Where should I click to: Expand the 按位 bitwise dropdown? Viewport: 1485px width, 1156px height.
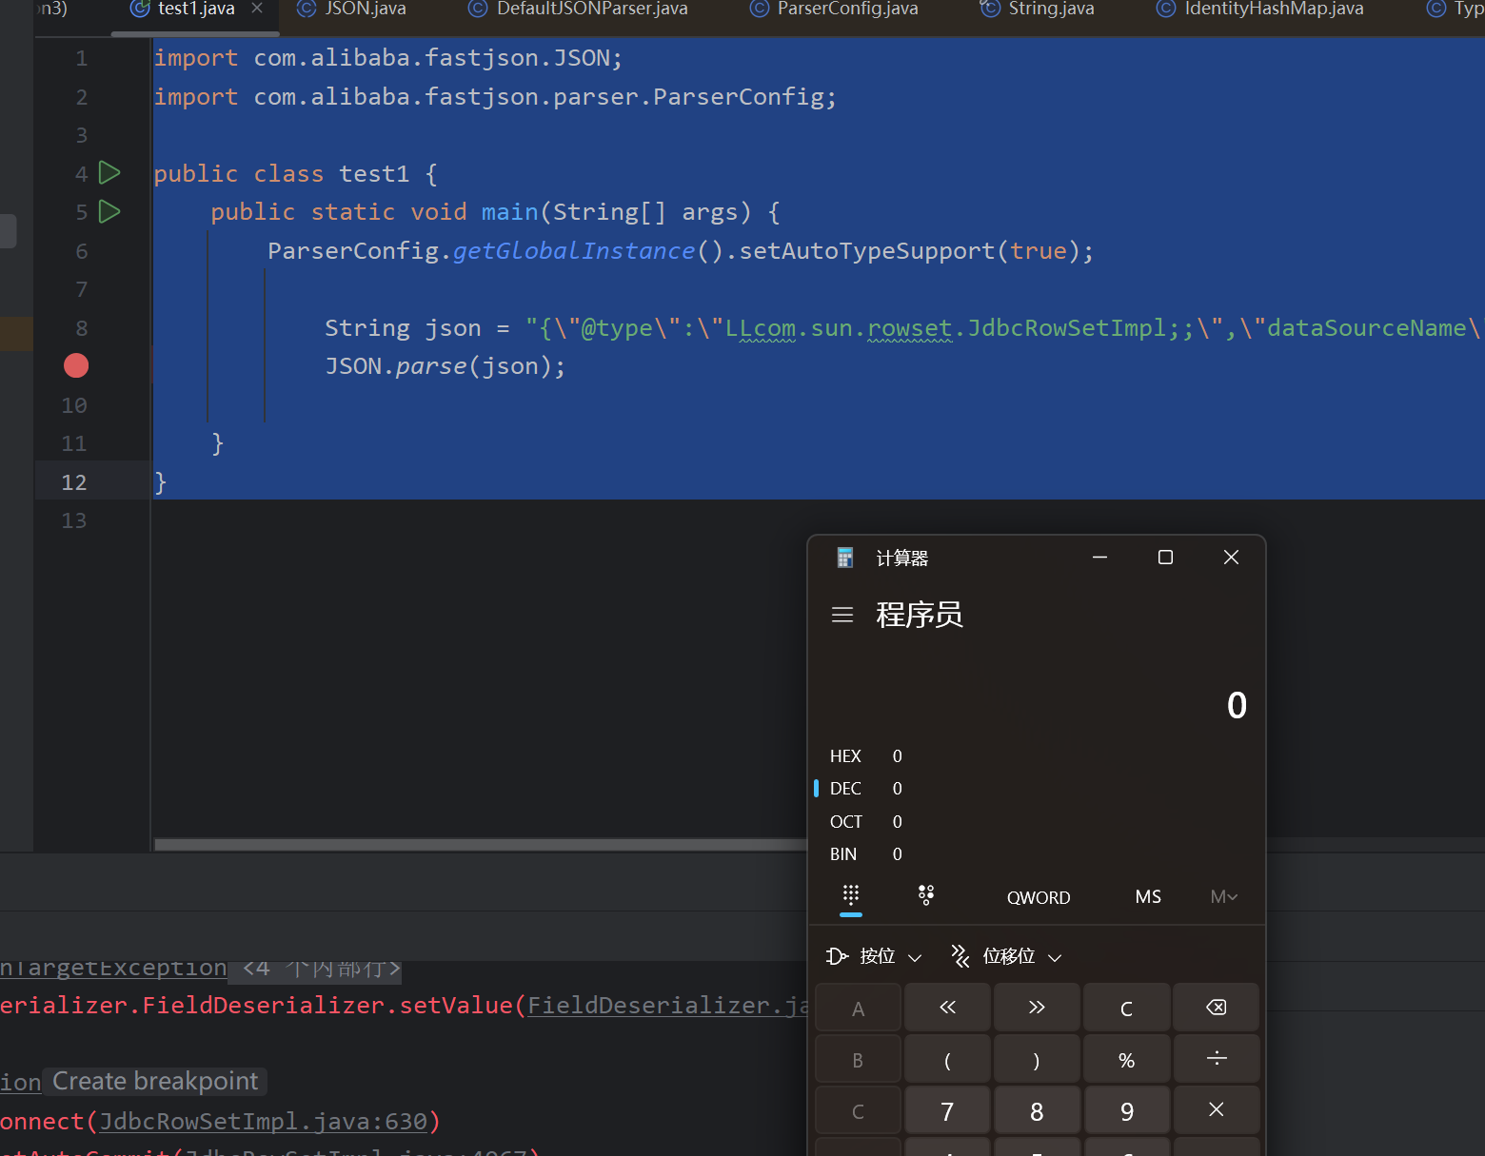tap(875, 956)
